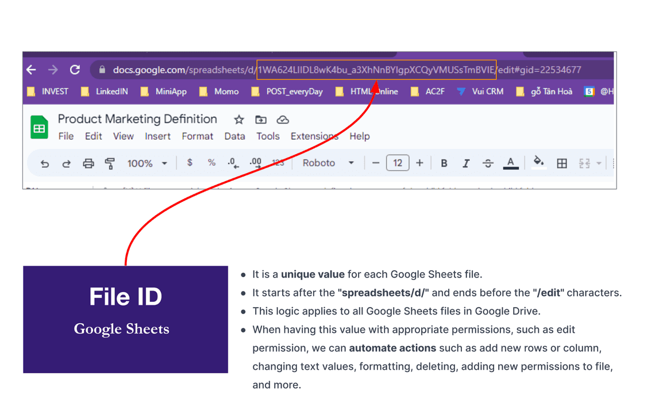Apply currency format with the dollar icon
655x410 pixels.
click(x=190, y=163)
